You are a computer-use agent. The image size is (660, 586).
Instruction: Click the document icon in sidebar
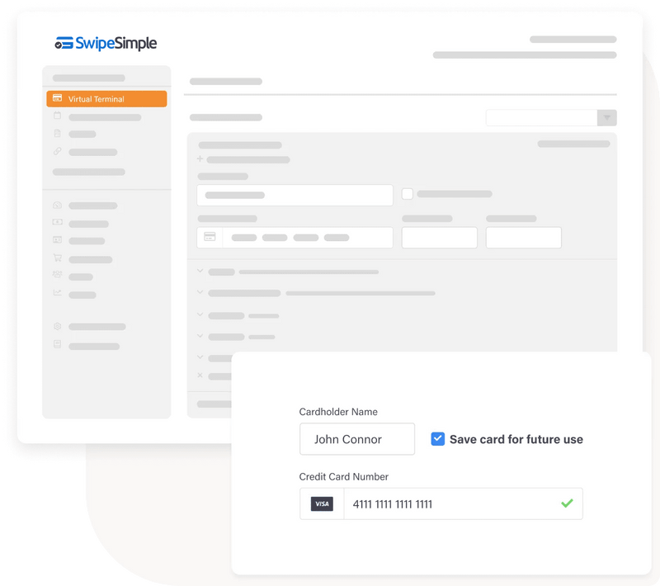pos(58,134)
